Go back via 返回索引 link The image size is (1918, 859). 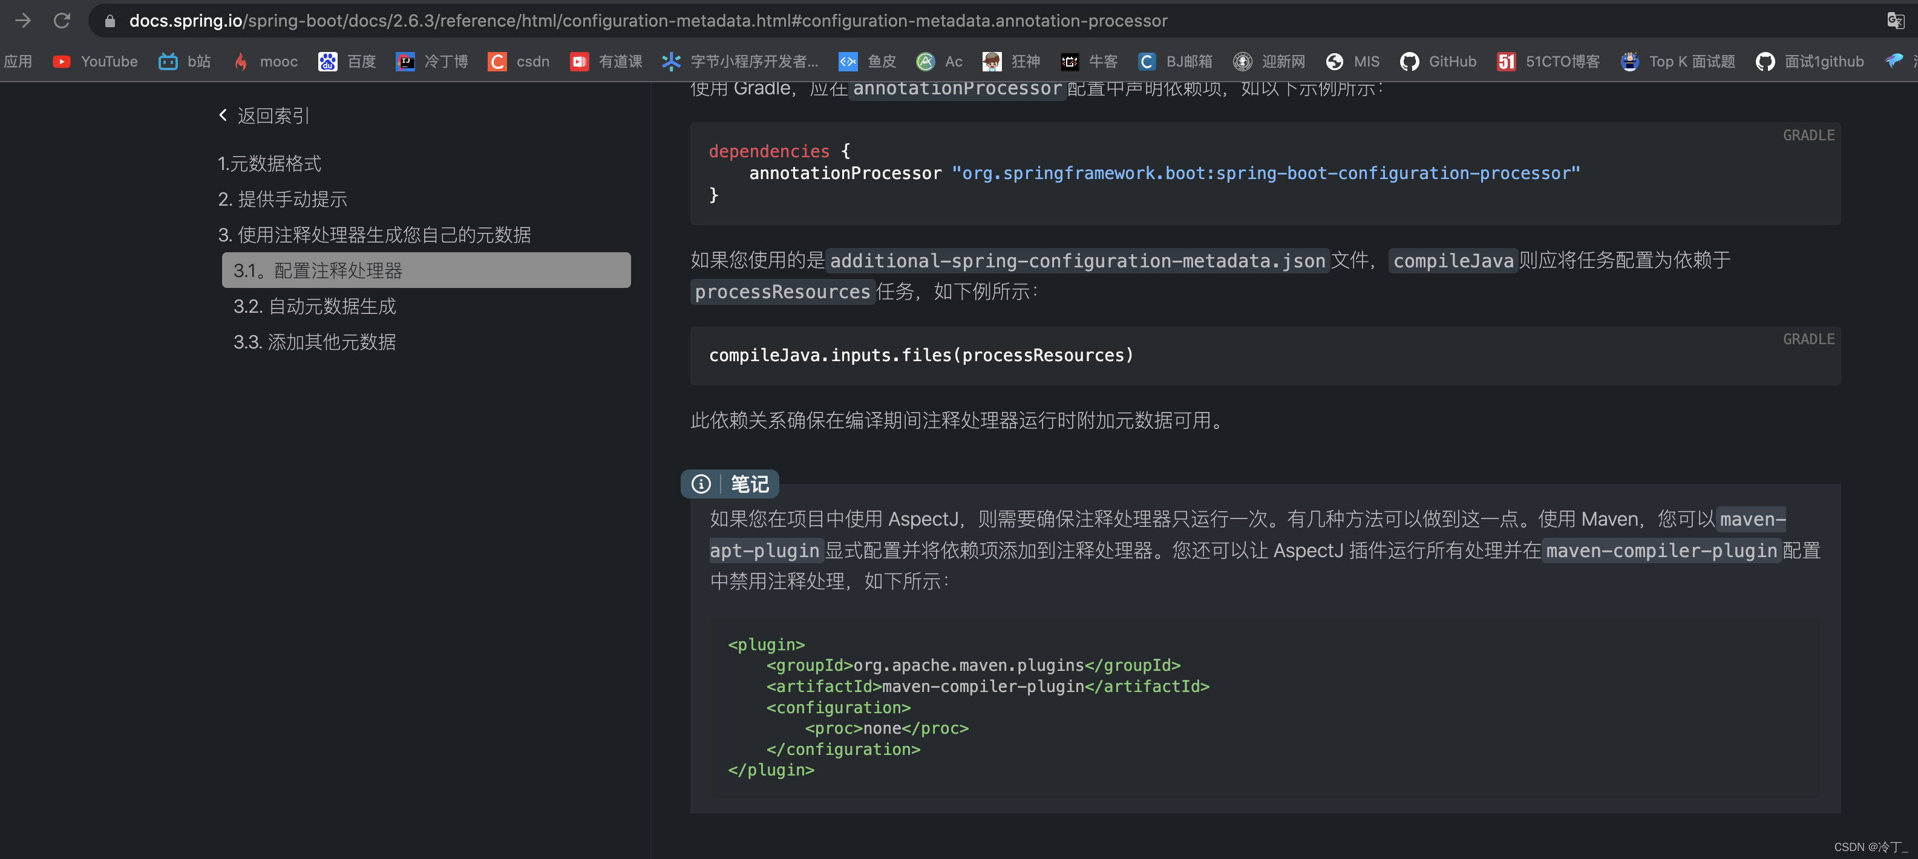pyautogui.click(x=272, y=116)
